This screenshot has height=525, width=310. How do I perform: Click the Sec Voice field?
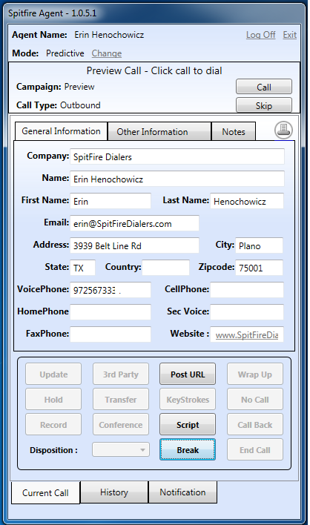[247, 312]
